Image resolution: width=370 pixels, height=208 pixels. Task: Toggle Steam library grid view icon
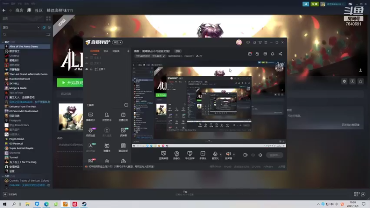[49, 18]
